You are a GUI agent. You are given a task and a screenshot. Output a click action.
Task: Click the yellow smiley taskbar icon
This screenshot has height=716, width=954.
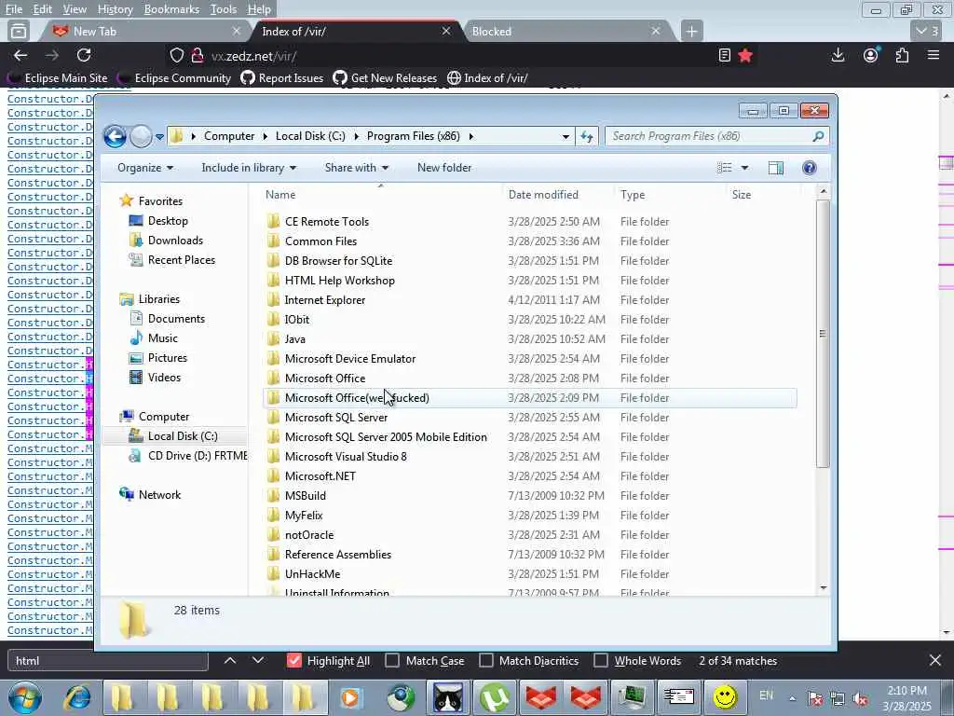pyautogui.click(x=725, y=697)
